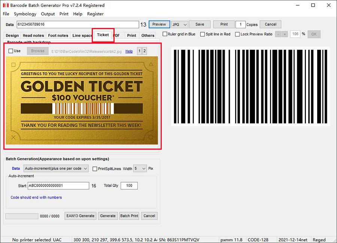Open the Print menu in menu bar

(64, 14)
